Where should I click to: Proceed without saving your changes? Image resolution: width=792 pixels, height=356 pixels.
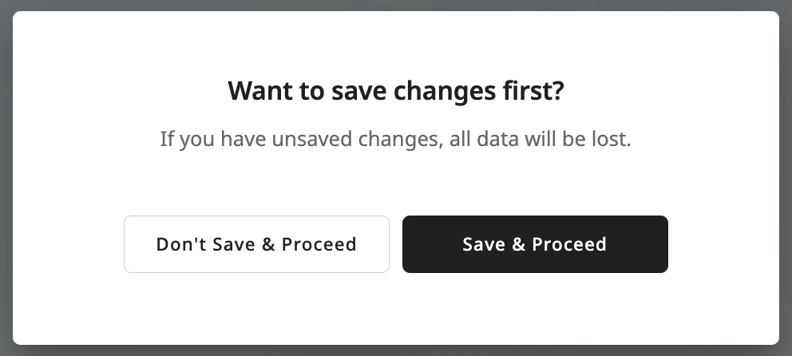256,244
